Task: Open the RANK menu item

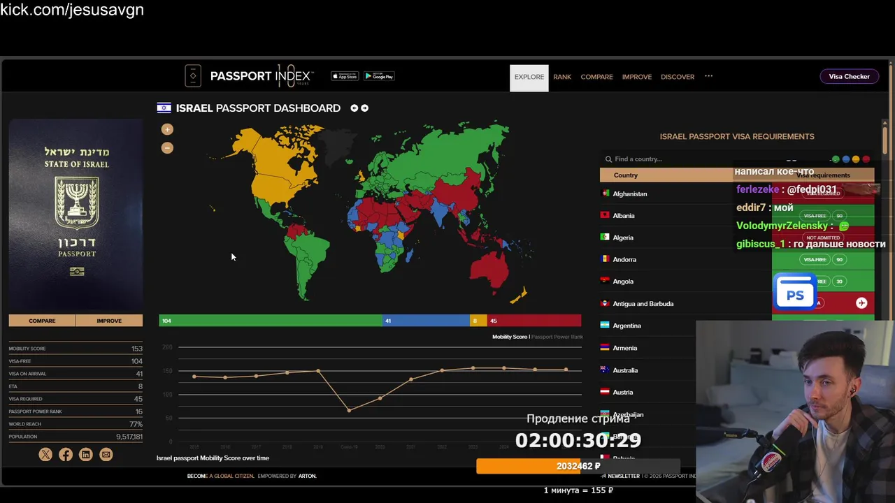Action: click(562, 77)
